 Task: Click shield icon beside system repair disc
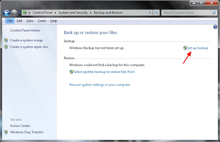coord(6,47)
